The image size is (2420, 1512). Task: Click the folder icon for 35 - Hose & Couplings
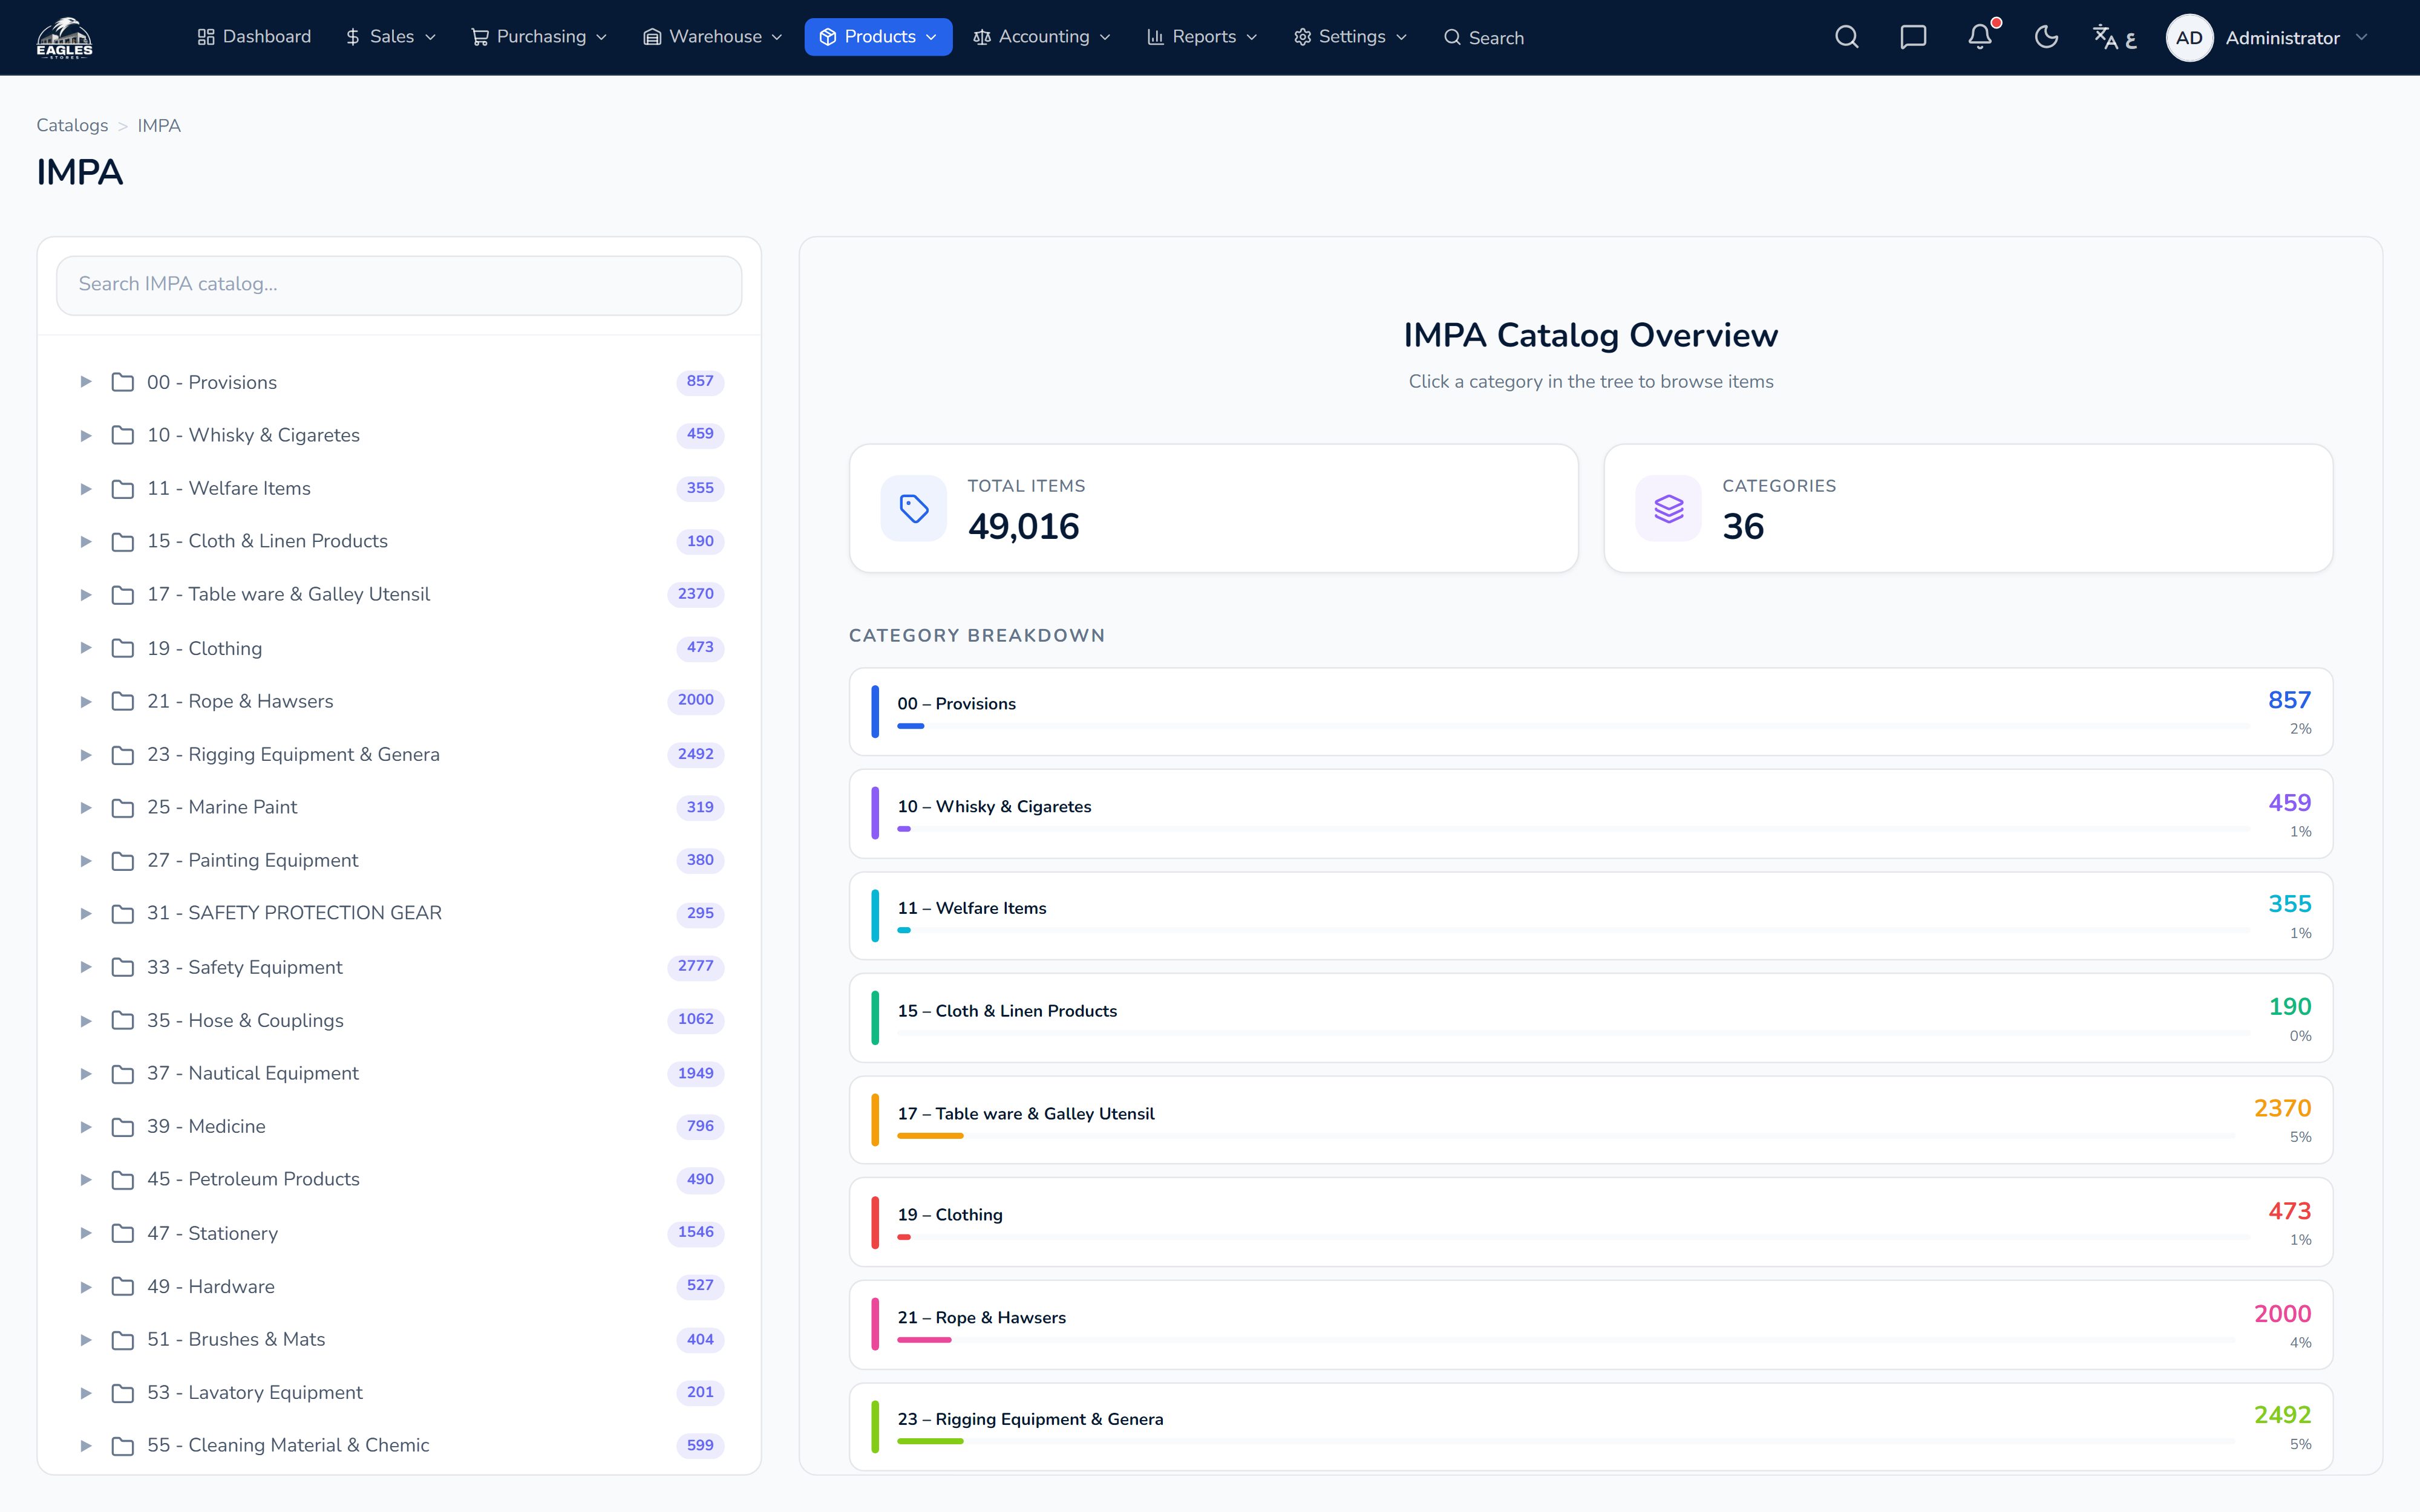(123, 1020)
